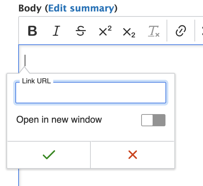Focus the Link URL input field
Image resolution: width=203 pixels, height=186 pixels.
(91, 93)
